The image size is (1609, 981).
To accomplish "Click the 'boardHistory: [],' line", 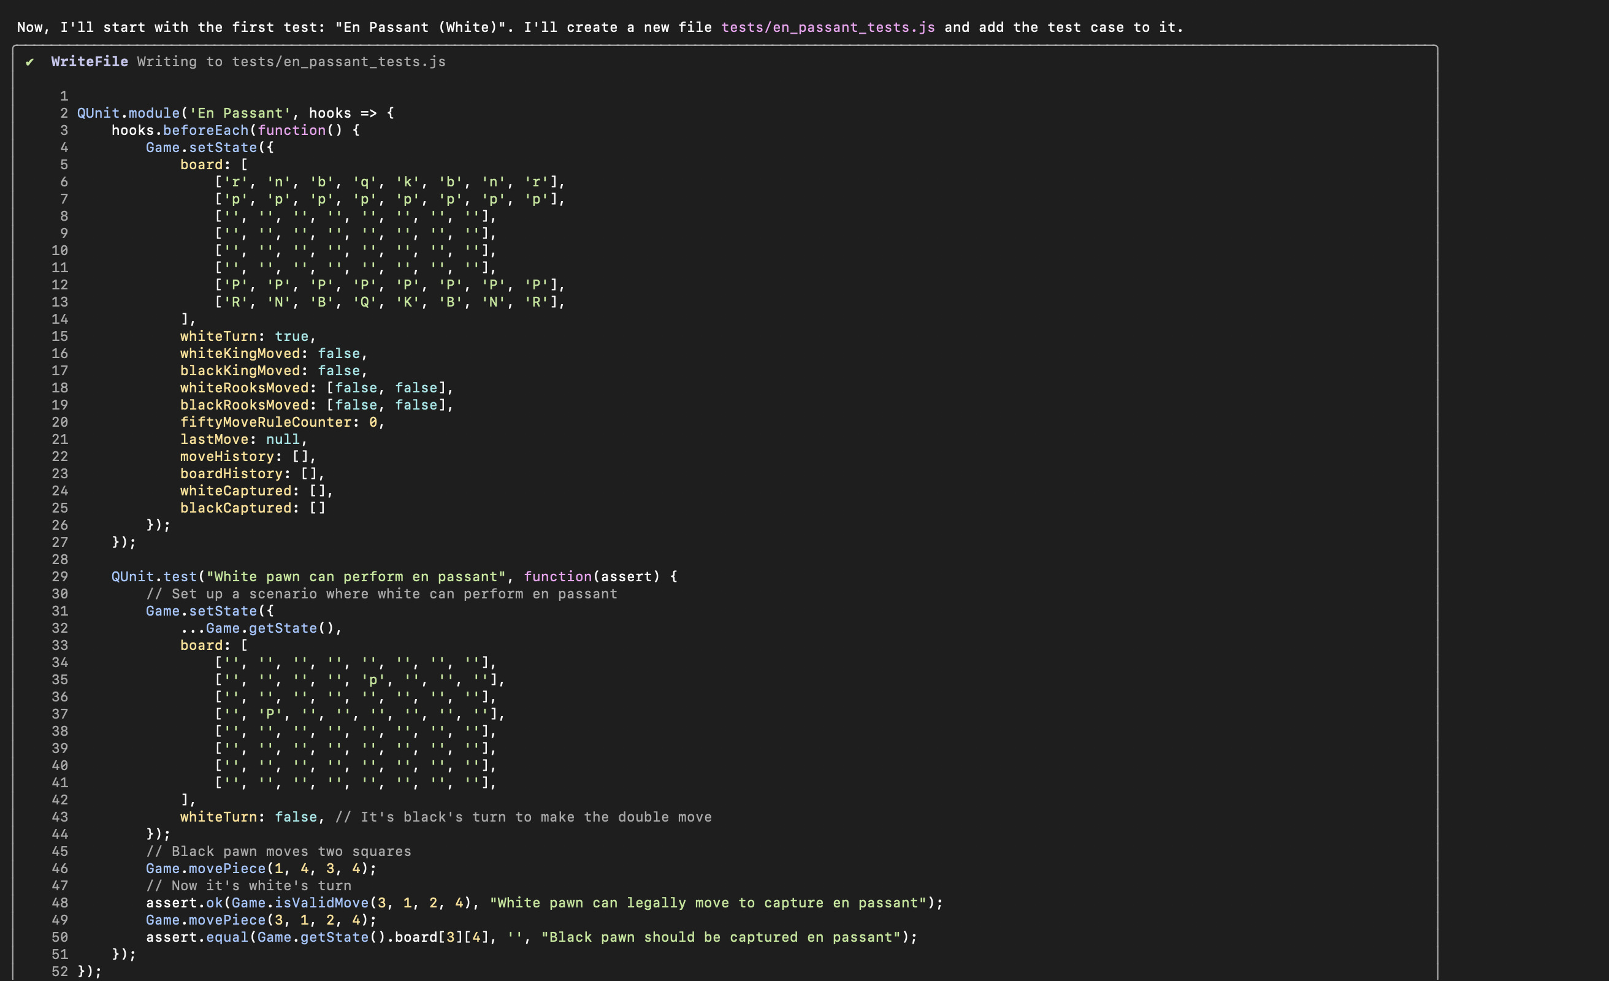I will pyautogui.click(x=252, y=473).
